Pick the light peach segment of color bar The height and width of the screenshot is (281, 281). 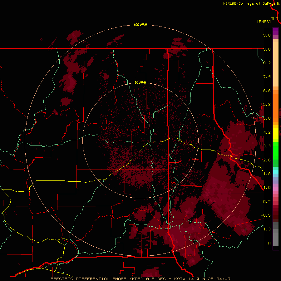[x=276, y=64]
